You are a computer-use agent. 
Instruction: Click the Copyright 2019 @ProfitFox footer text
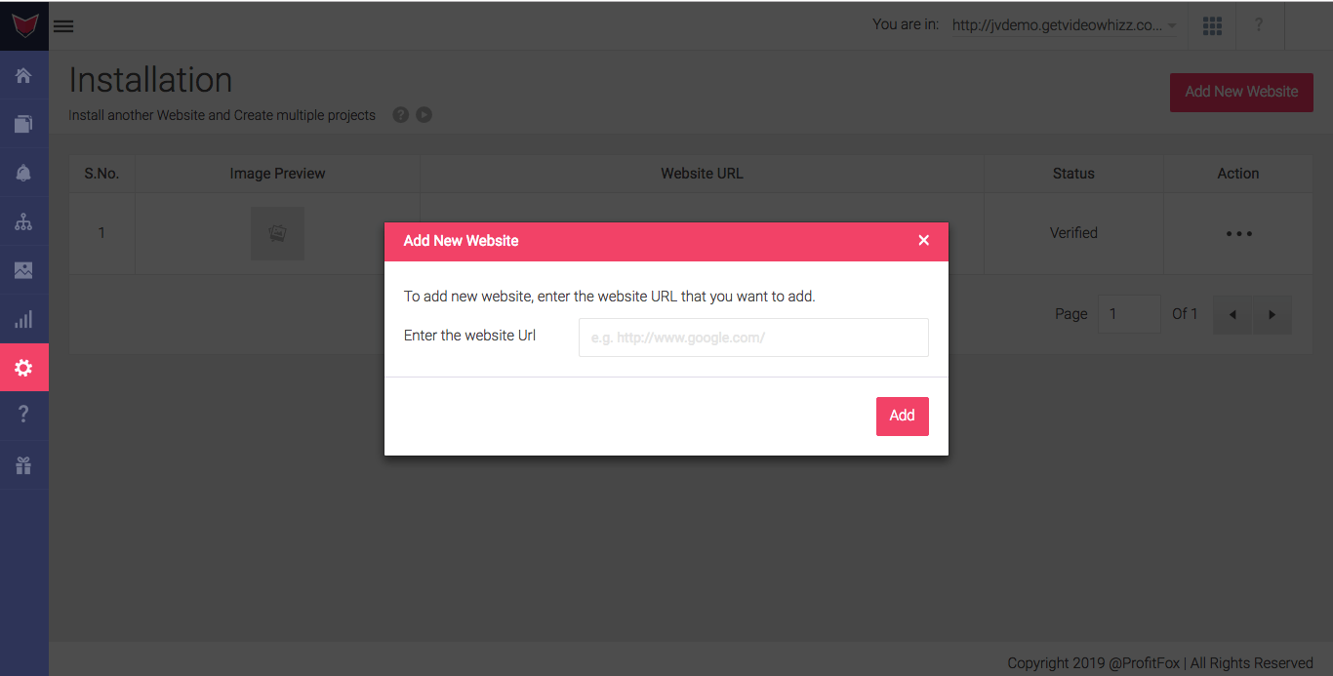click(x=1160, y=663)
